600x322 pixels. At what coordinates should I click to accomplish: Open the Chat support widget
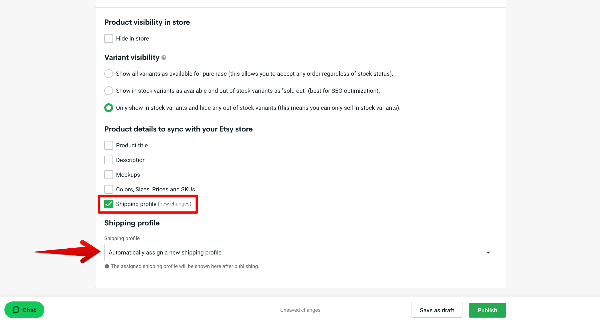pos(24,310)
